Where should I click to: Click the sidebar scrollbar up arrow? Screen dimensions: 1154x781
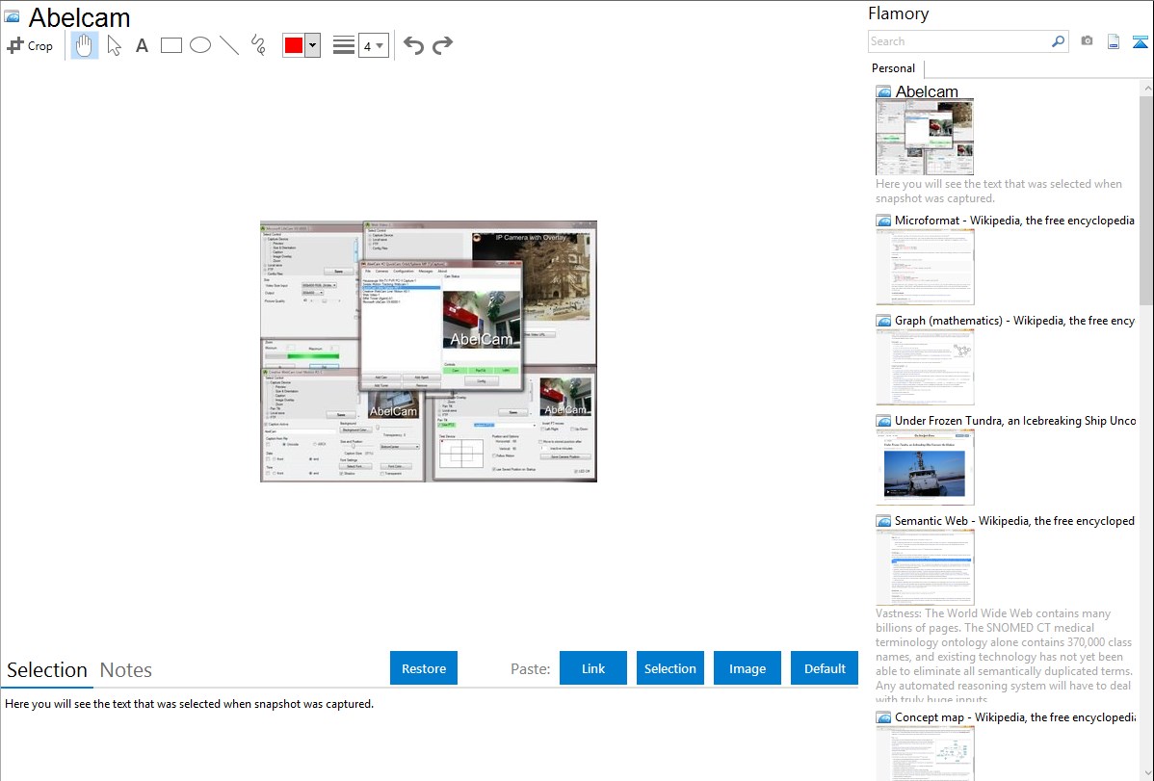pos(1146,88)
